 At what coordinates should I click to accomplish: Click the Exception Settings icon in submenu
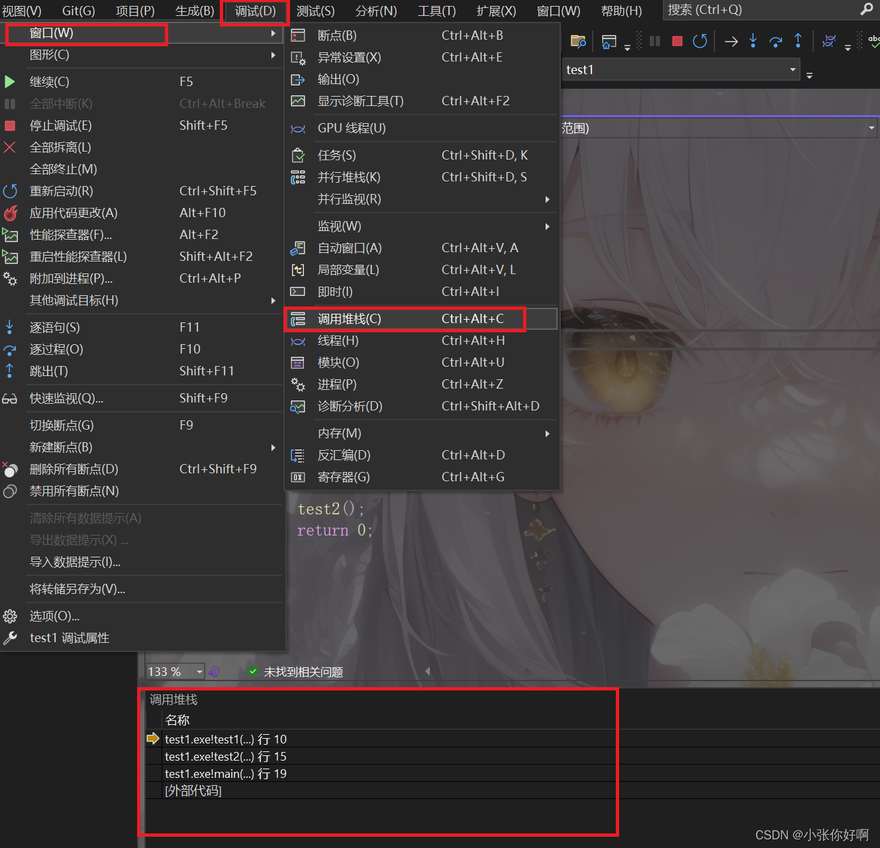click(298, 58)
